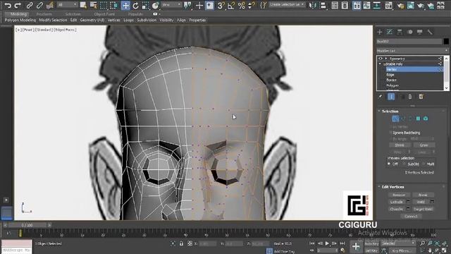Select the Off preview selection radio

tap(389, 164)
